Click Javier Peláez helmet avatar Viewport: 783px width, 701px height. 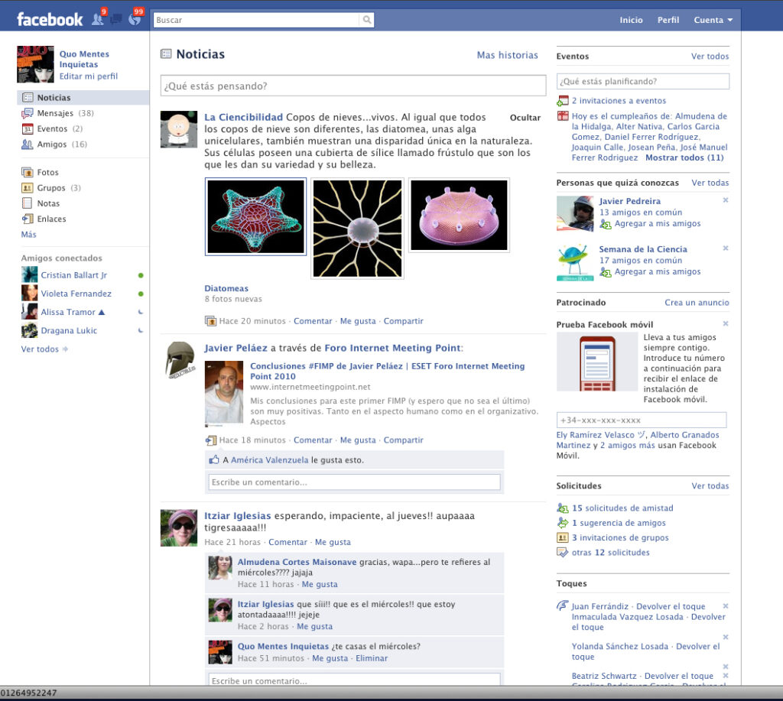(179, 359)
